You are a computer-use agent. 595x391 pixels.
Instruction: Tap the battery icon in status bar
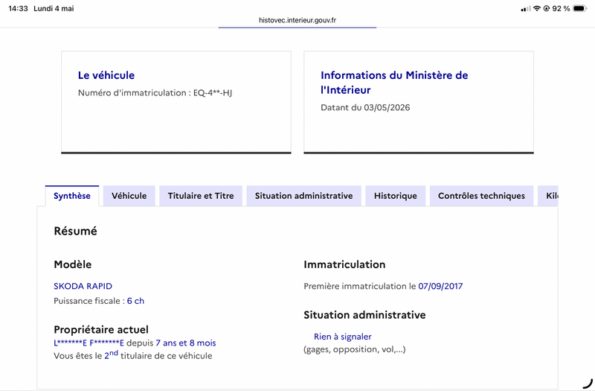click(x=580, y=8)
